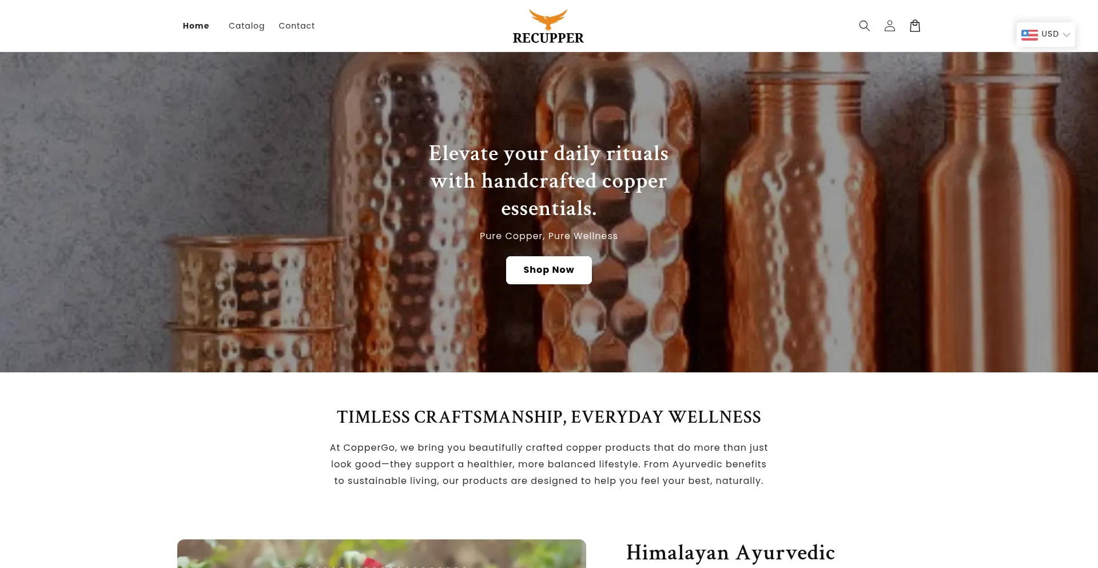Click the copper bottles hero image
Image resolution: width=1098 pixels, height=568 pixels.
click(549, 212)
